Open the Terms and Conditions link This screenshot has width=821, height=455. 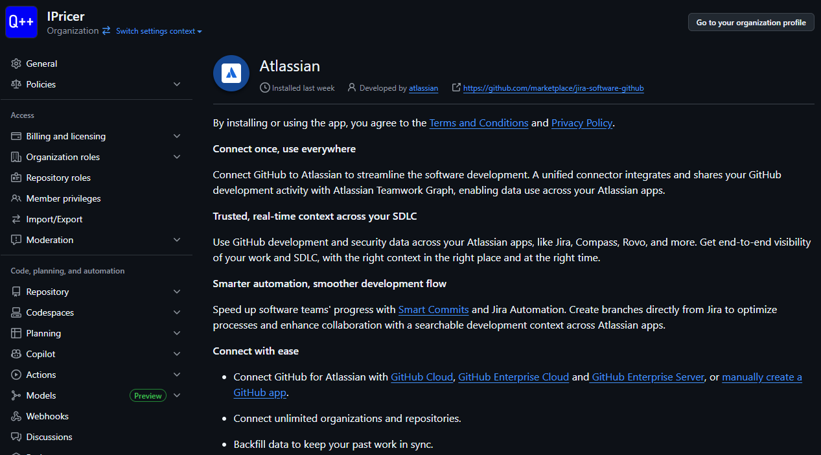tap(479, 123)
